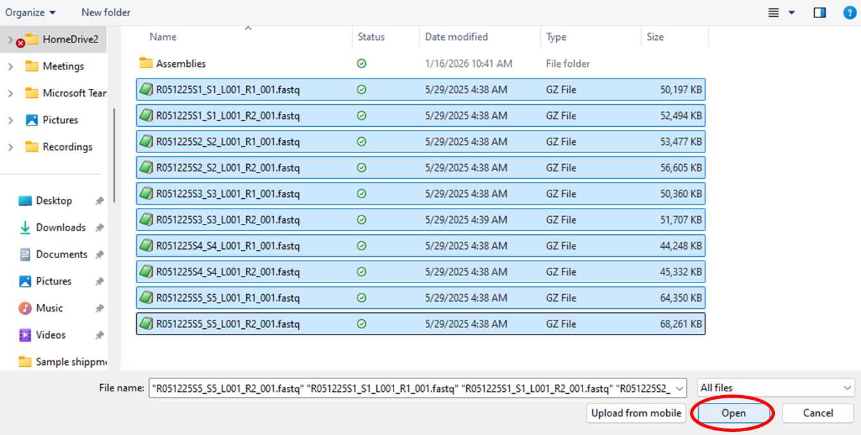Select the Videos icon in quick access
861x435 pixels.
(x=25, y=335)
